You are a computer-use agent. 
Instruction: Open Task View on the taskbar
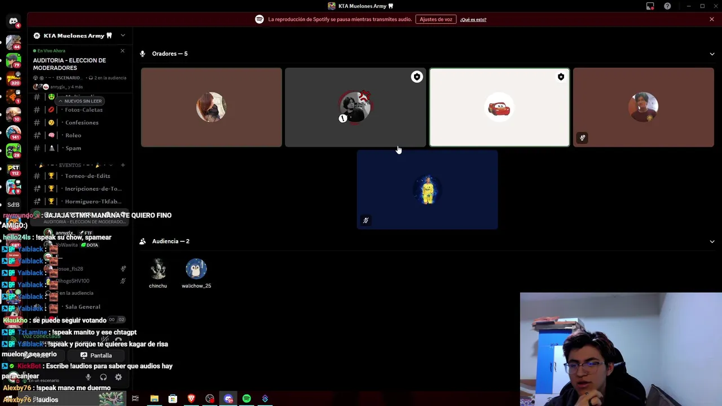135,399
